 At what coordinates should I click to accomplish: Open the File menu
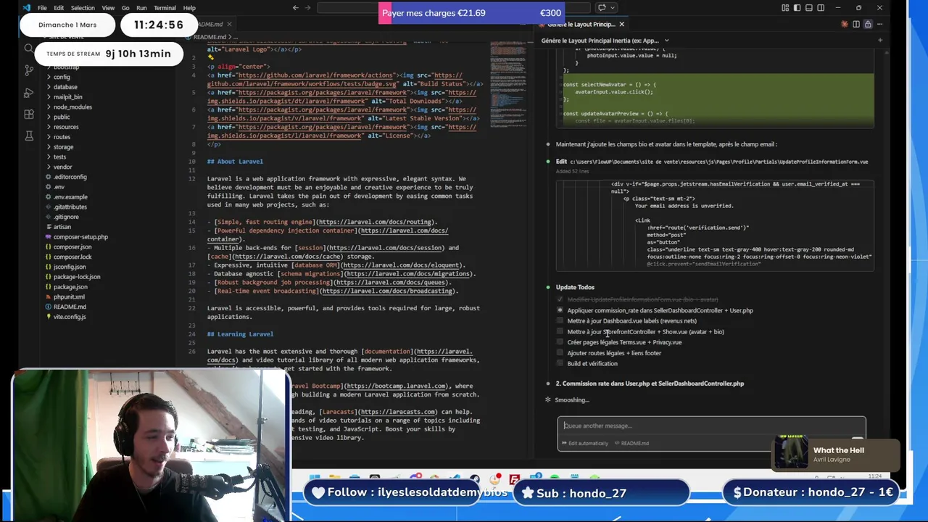pyautogui.click(x=42, y=8)
